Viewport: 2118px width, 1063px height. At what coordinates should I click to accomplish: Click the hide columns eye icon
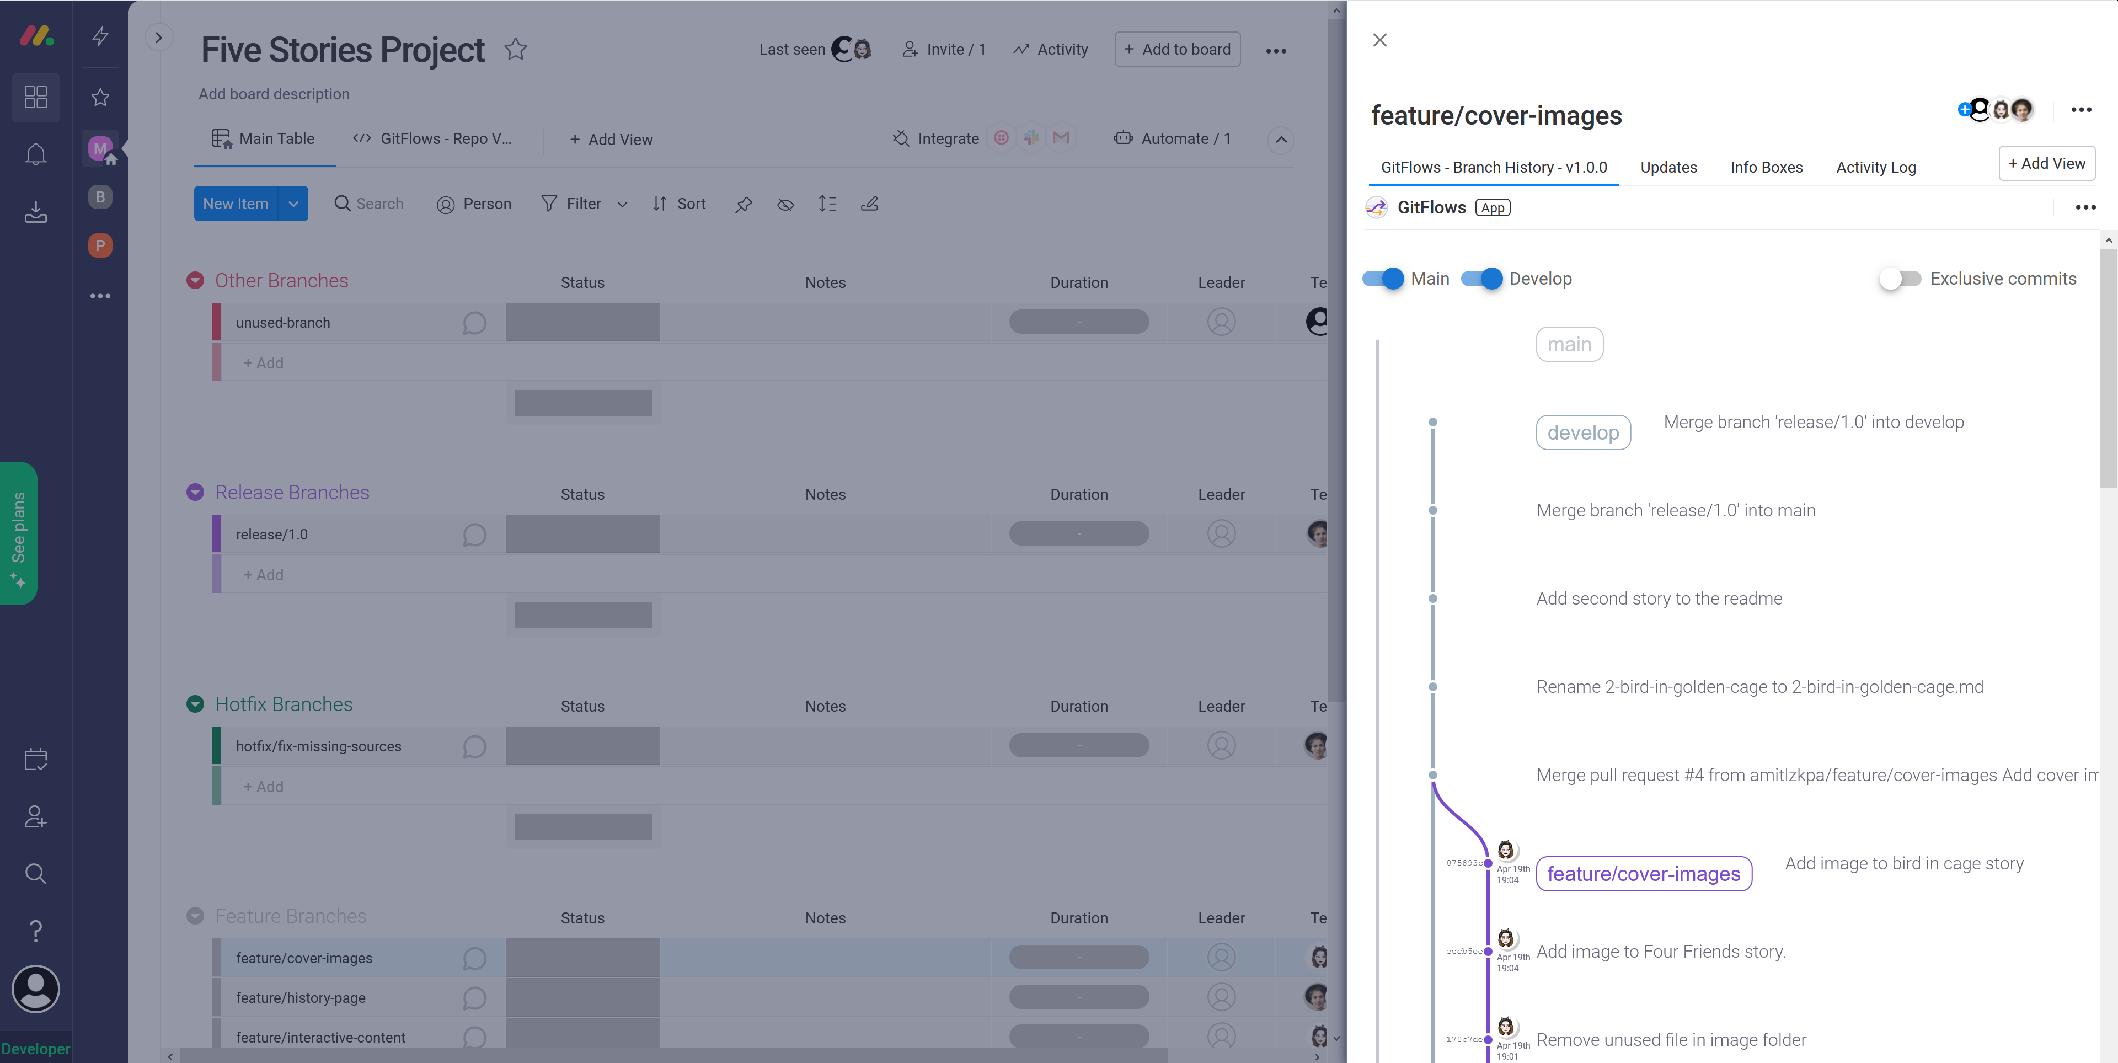pyautogui.click(x=785, y=204)
